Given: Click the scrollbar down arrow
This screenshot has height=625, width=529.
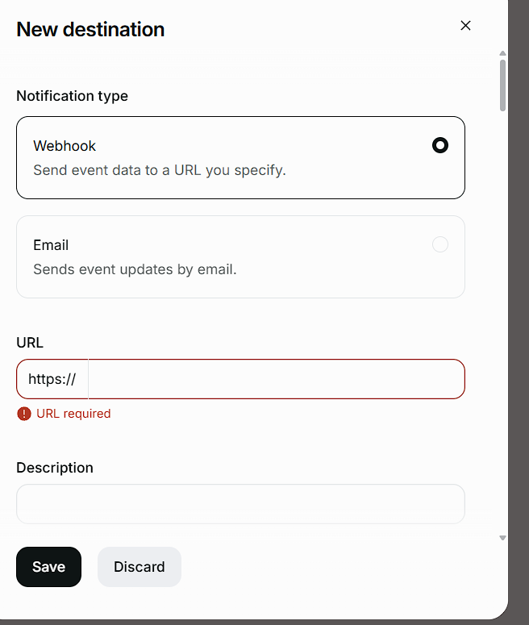Looking at the screenshot, I should 502,538.
